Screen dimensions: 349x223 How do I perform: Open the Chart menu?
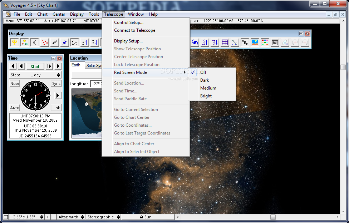(x=42, y=14)
